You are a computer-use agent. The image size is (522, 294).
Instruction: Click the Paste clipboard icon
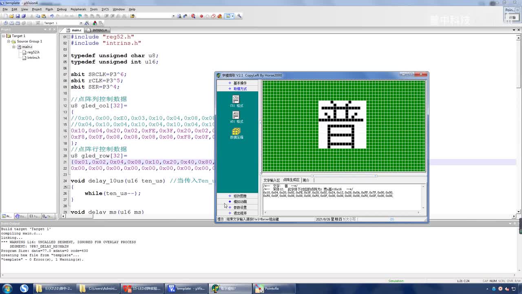pos(44,16)
